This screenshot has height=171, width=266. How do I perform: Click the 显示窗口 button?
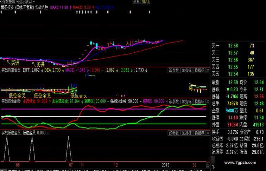(25, 2)
